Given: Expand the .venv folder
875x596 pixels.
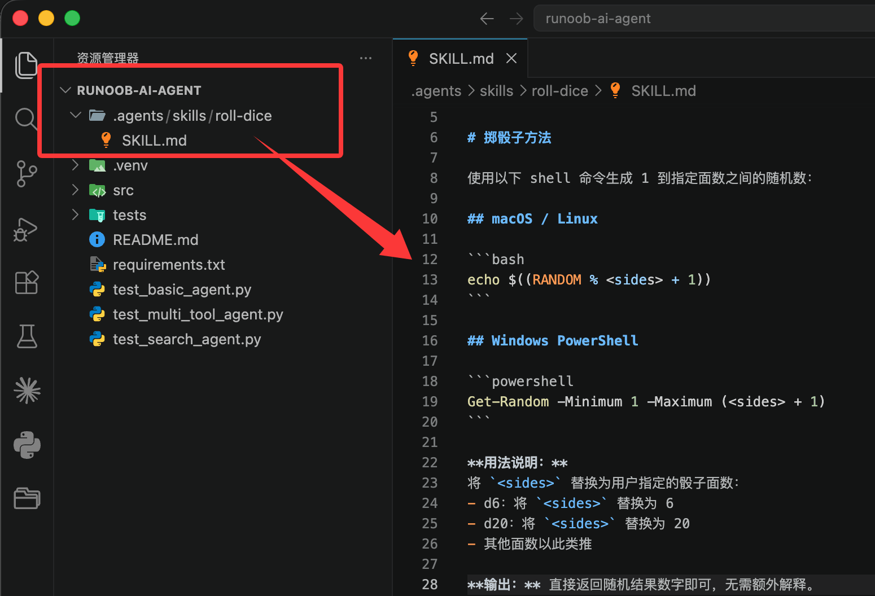Looking at the screenshot, I should point(75,165).
